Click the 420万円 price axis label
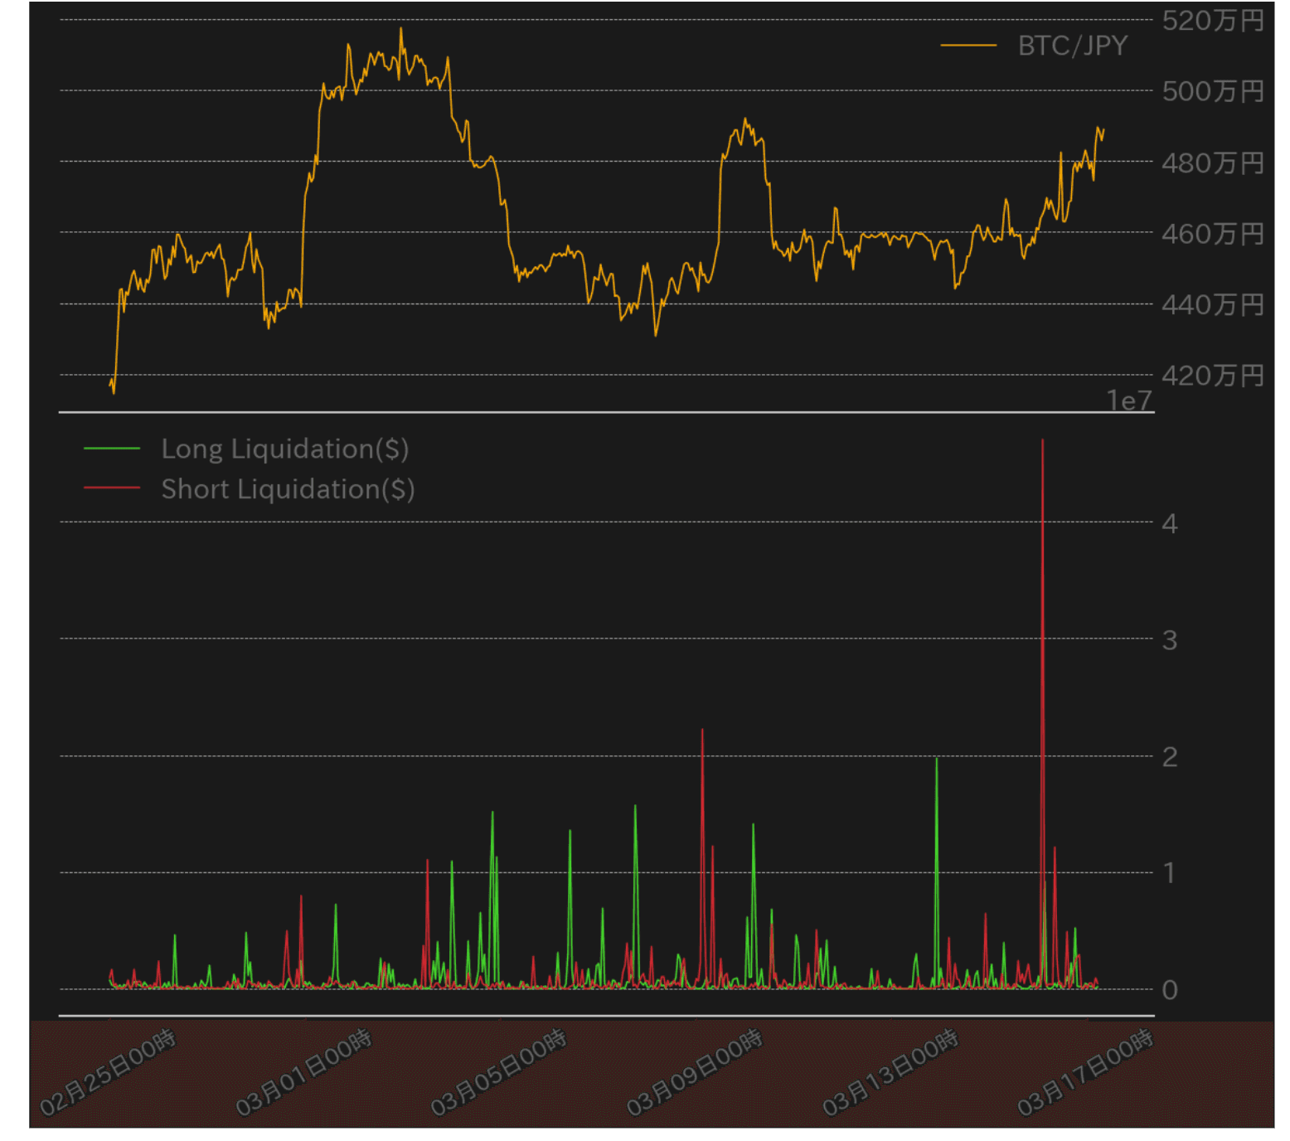 pyautogui.click(x=1212, y=376)
